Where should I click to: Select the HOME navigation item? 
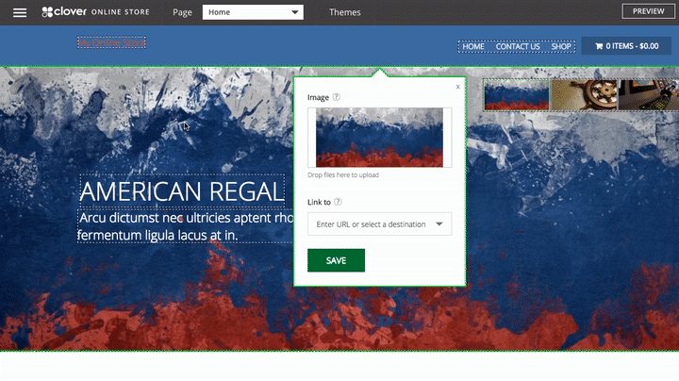(473, 46)
